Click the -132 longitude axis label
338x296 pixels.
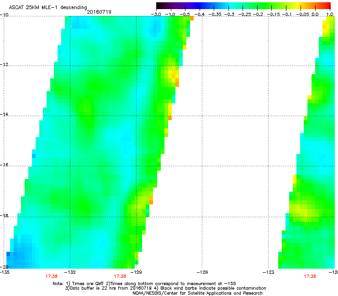(x=70, y=272)
